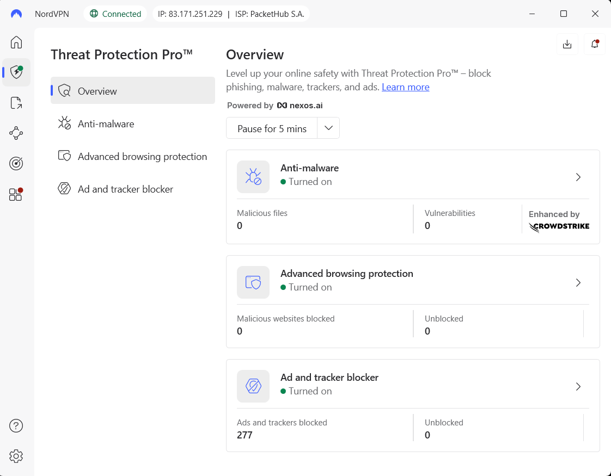Click the download icon at top right
The height and width of the screenshot is (476, 611).
tap(567, 44)
